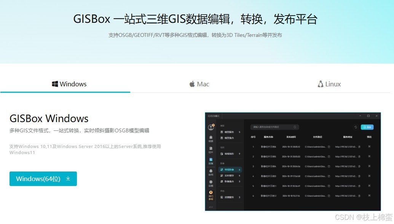Image resolution: width=394 pixels, height=224 pixels.
Task: Click the 'GISBox Windows' heading
Action: [49, 119]
